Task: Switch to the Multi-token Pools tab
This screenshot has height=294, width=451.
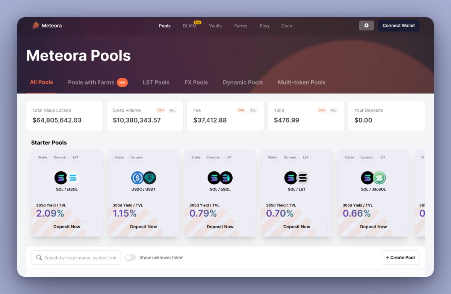Action: pos(301,82)
